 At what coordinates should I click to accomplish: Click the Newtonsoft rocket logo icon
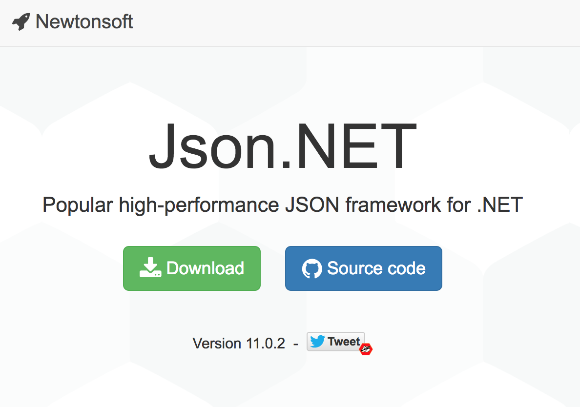point(21,22)
